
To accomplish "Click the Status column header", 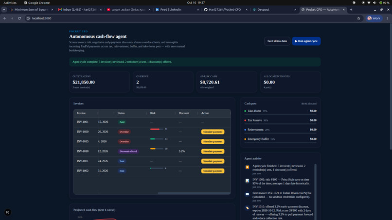I will [121, 113].
